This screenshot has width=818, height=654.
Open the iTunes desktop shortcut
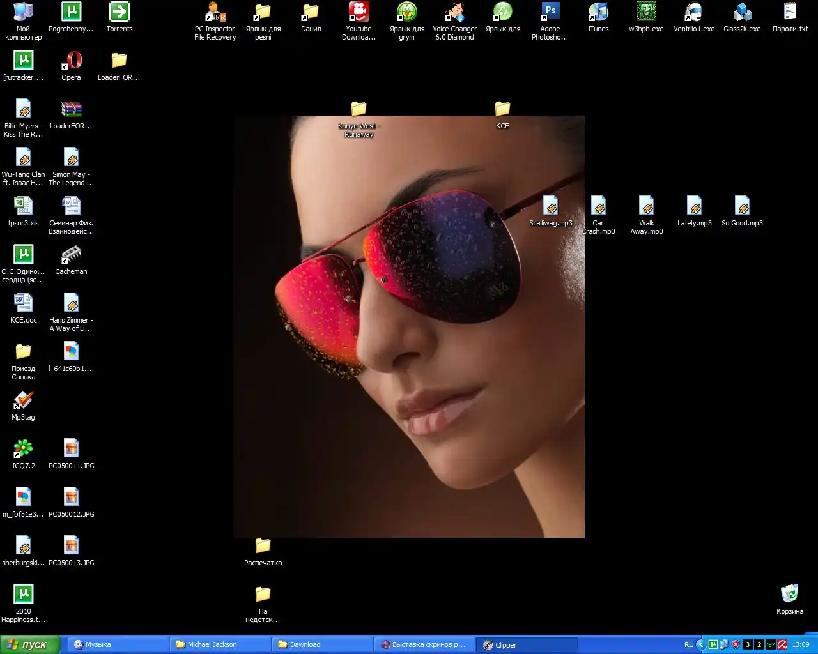click(x=598, y=13)
